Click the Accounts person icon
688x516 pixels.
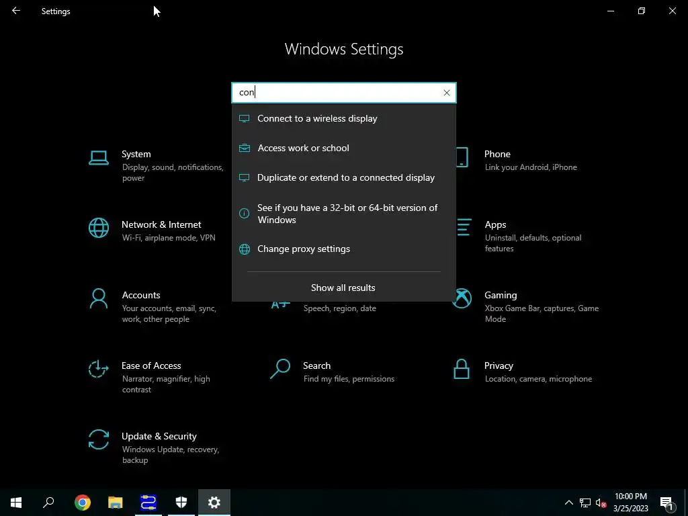click(x=99, y=299)
